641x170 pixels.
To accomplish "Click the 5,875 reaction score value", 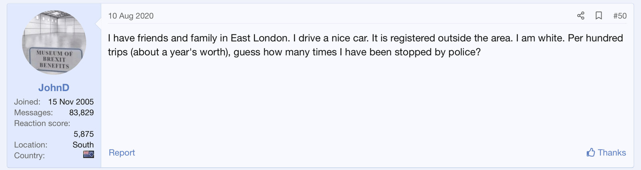I will [83, 134].
